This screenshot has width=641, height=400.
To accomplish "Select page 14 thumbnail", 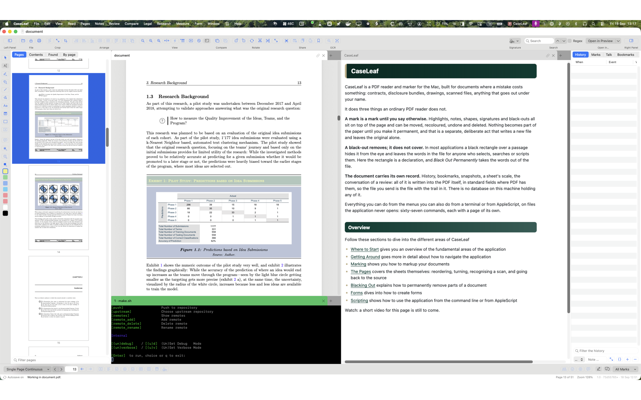I will coord(58,208).
